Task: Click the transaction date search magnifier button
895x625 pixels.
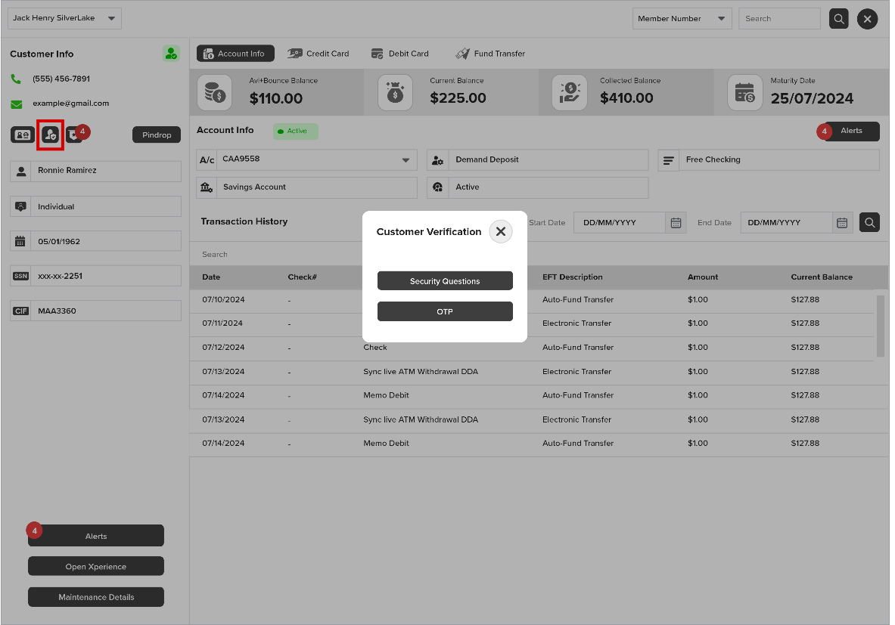Action: (869, 222)
